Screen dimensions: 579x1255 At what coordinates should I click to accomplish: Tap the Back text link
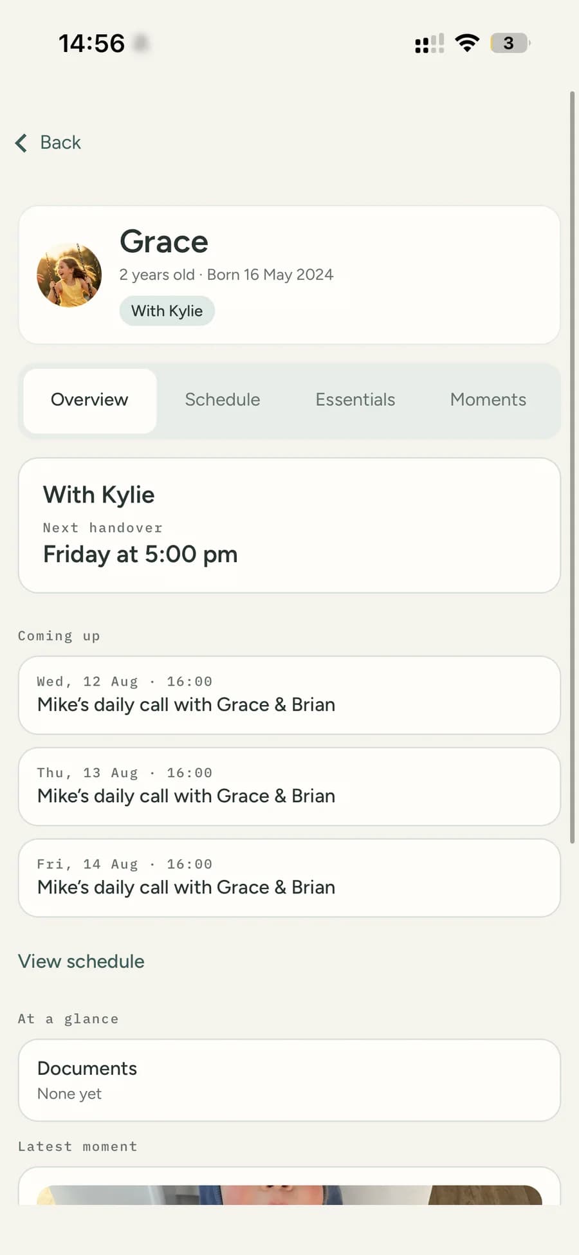click(x=60, y=143)
